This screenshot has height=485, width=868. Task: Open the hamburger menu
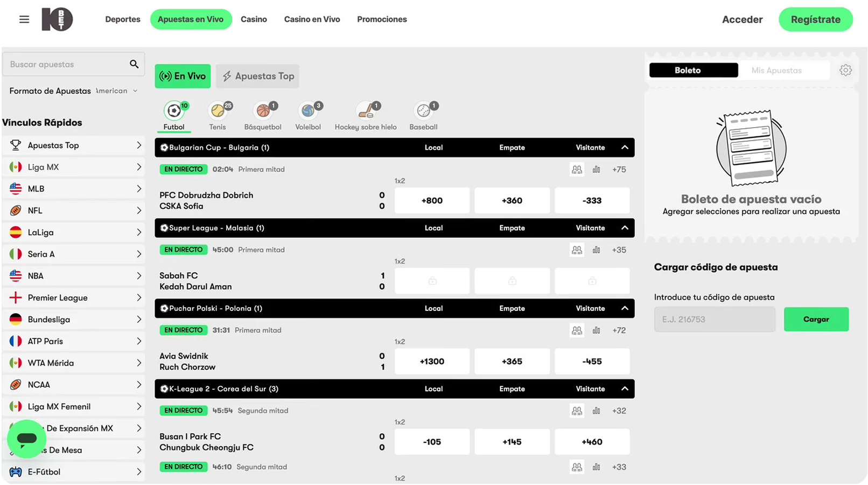24,19
